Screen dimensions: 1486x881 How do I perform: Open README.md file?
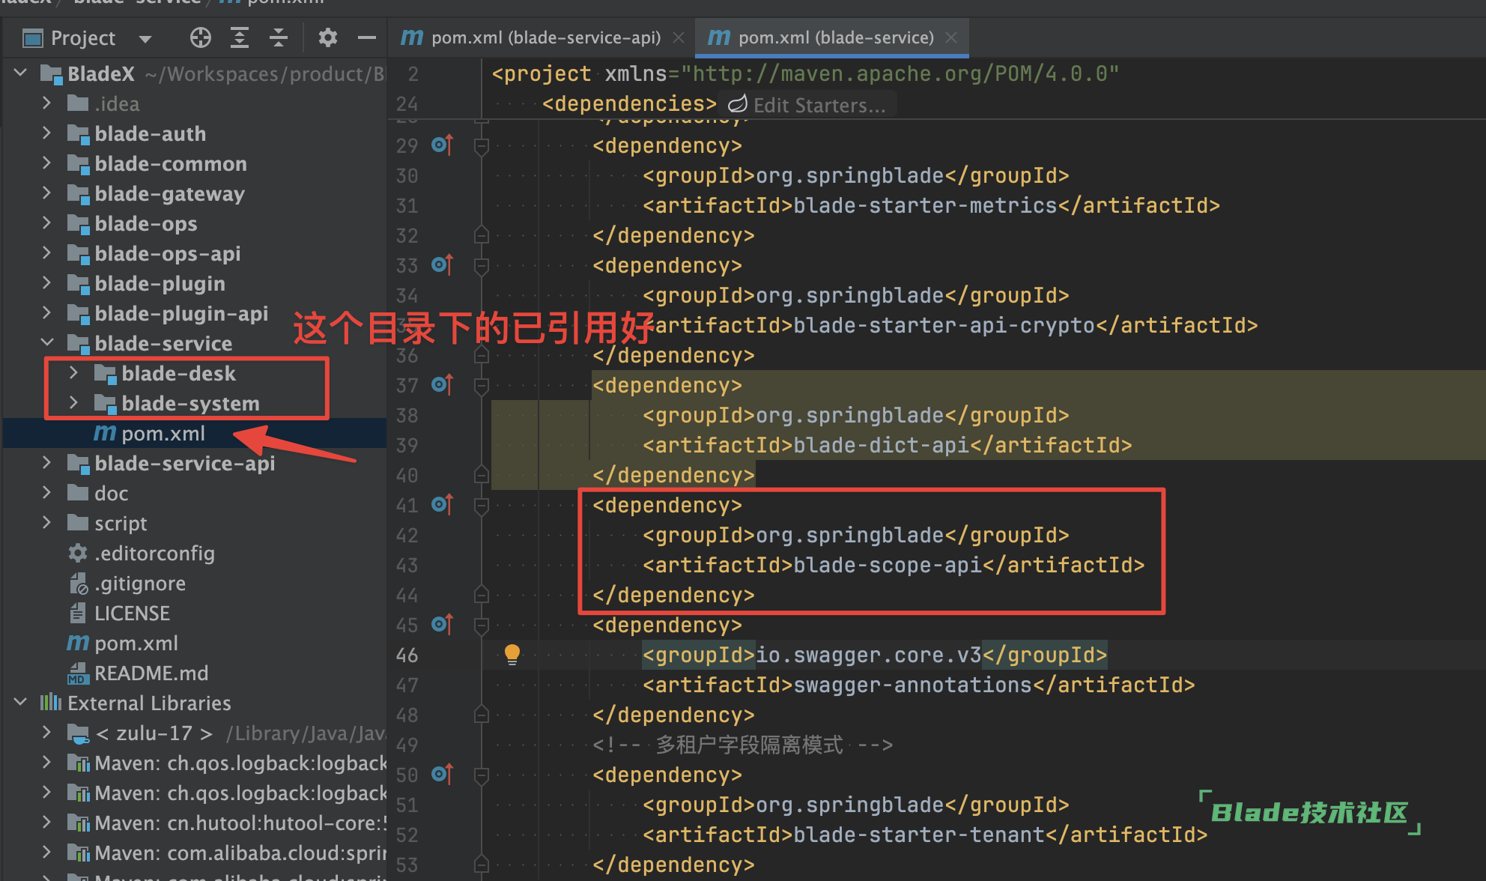151,673
